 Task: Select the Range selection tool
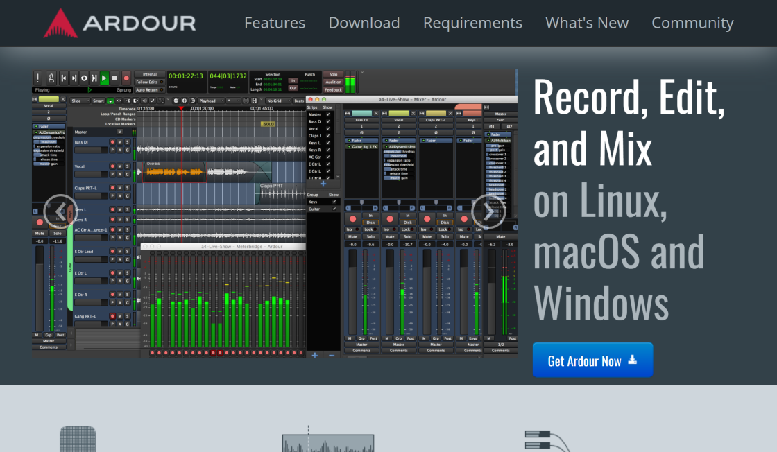[x=119, y=101]
